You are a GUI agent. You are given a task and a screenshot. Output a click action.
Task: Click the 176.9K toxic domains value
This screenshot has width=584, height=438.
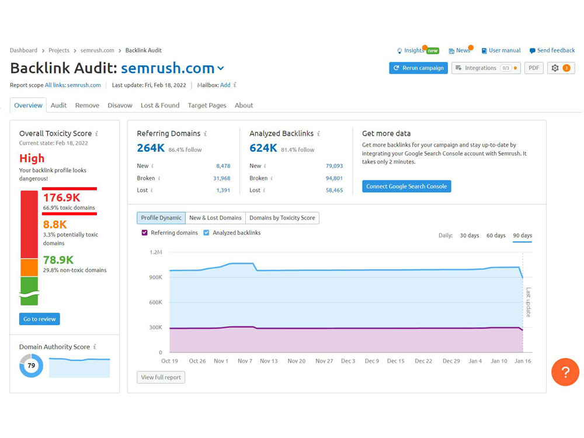61,198
